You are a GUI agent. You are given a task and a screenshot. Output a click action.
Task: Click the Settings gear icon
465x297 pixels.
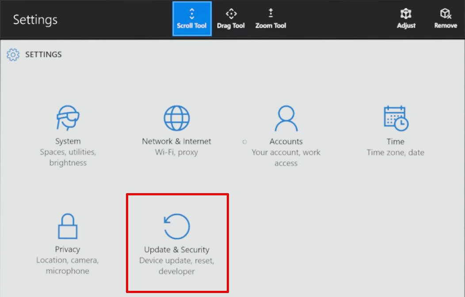(13, 54)
